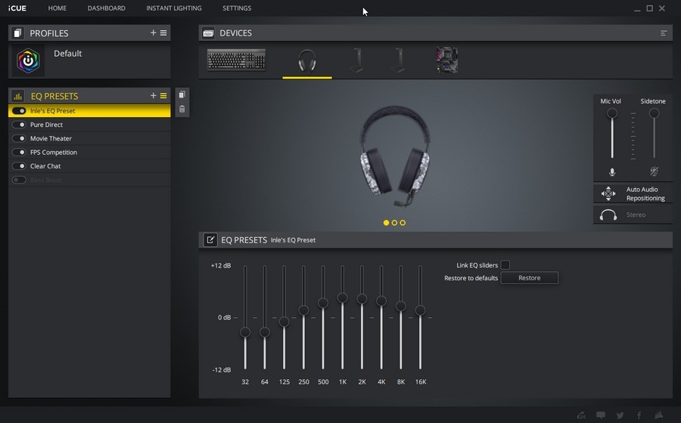This screenshot has height=423, width=681.
Task: Select the motherboard device thumbnail
Action: 447,60
